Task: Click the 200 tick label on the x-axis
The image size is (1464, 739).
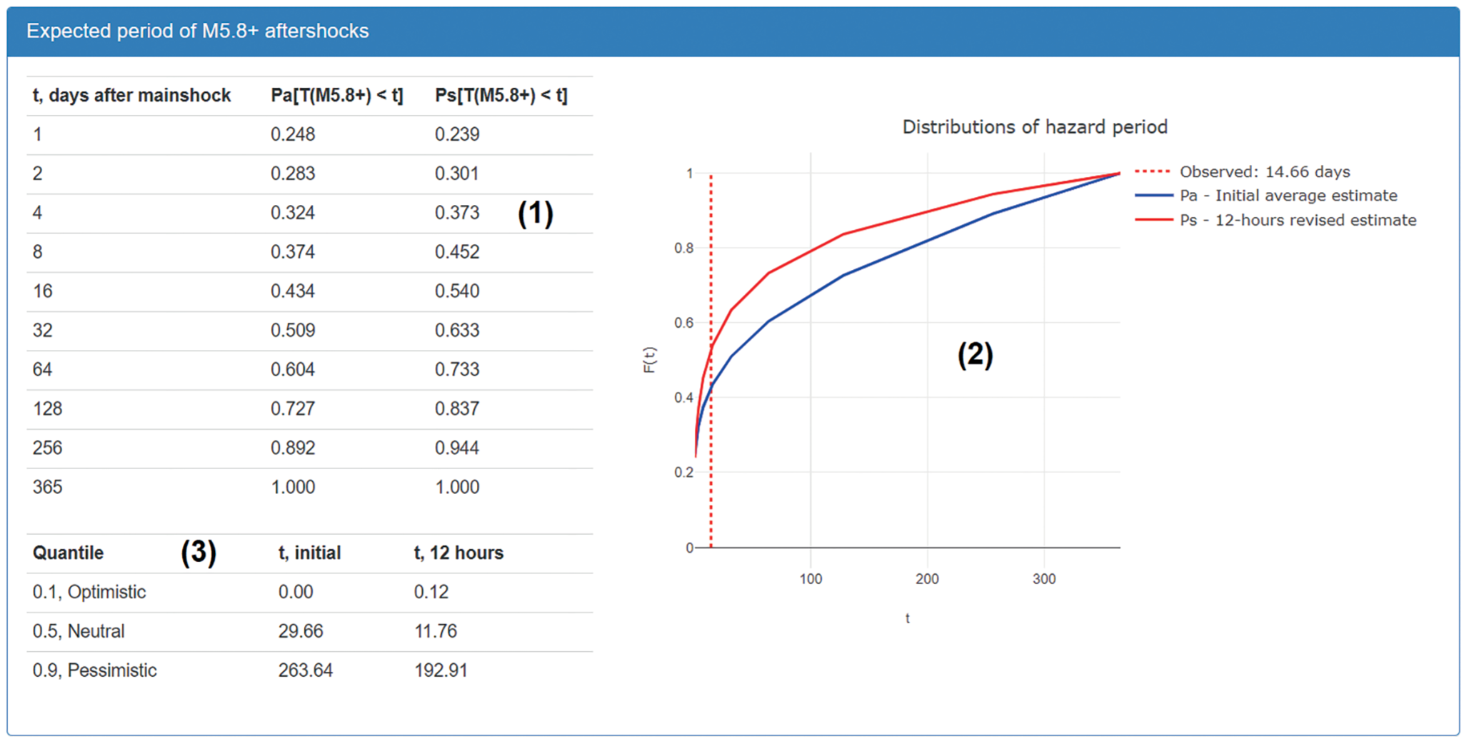Action: pyautogui.click(x=927, y=579)
